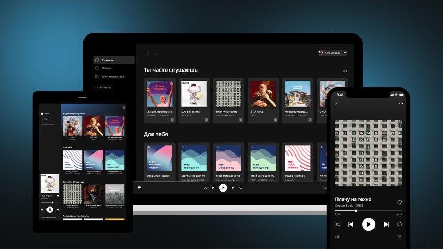443x249 pixels.
Task: Open settings gear on tablet
Action: click(124, 108)
